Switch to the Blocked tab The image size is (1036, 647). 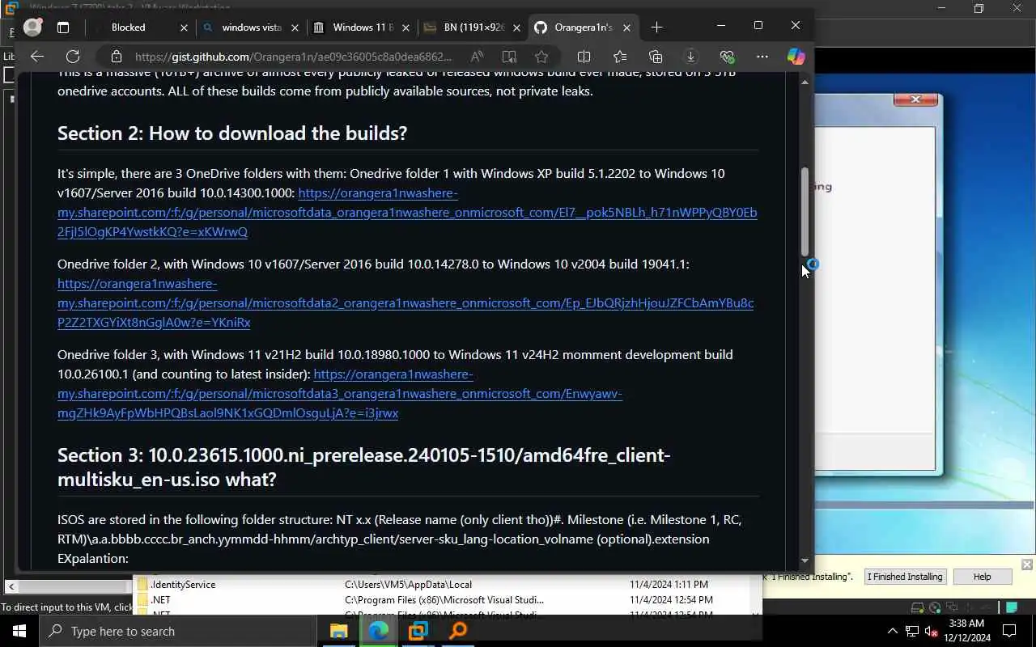129,27
